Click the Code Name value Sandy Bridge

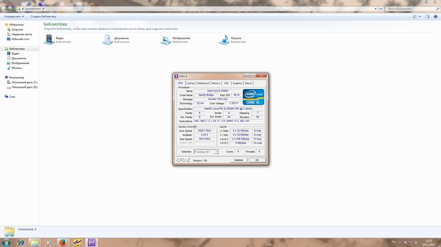(x=206, y=95)
